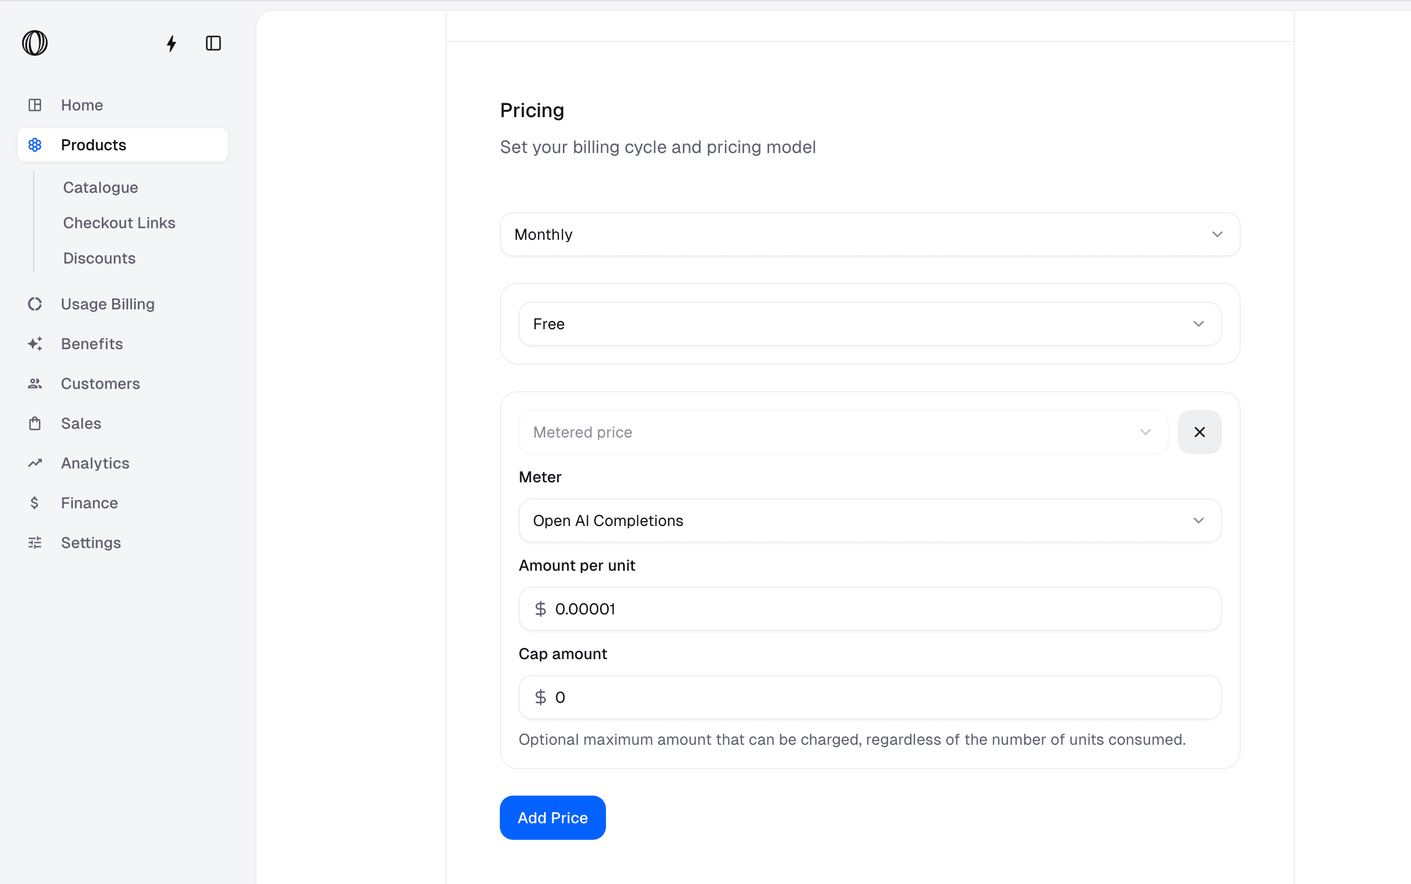1411x884 pixels.
Task: Click the Home grid icon
Action: [x=35, y=105]
